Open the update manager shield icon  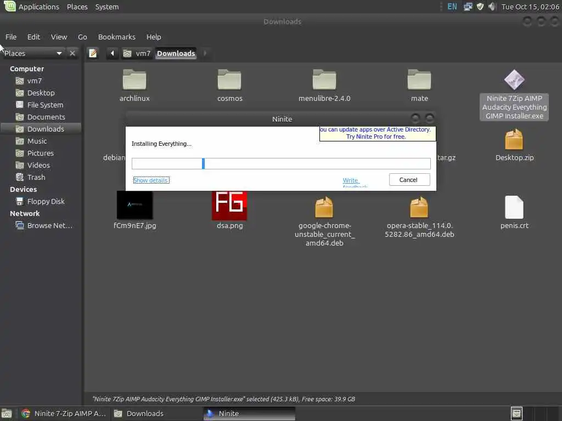(480, 7)
